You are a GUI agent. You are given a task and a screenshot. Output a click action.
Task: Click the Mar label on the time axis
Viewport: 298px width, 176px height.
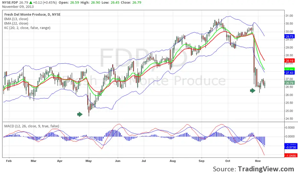pyautogui.click(x=34, y=161)
